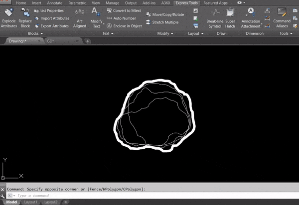Click the Annotation Attachment icon

pyautogui.click(x=250, y=12)
